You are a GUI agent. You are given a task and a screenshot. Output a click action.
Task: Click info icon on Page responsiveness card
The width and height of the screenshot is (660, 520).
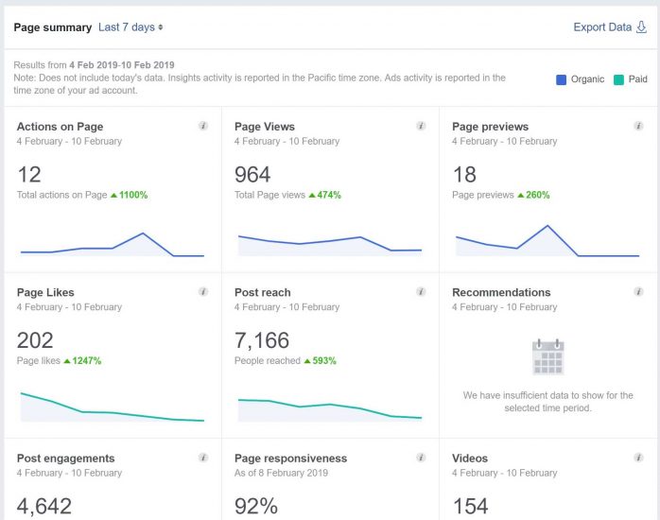coord(421,458)
